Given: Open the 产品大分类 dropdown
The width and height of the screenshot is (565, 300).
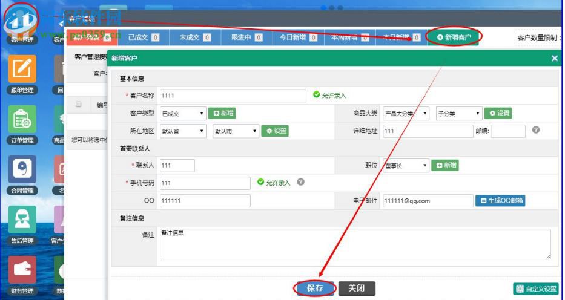Looking at the screenshot, I should click(x=406, y=113).
